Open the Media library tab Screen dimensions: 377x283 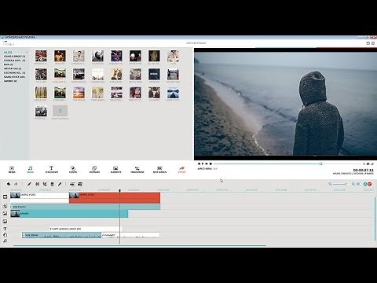(x=12, y=169)
